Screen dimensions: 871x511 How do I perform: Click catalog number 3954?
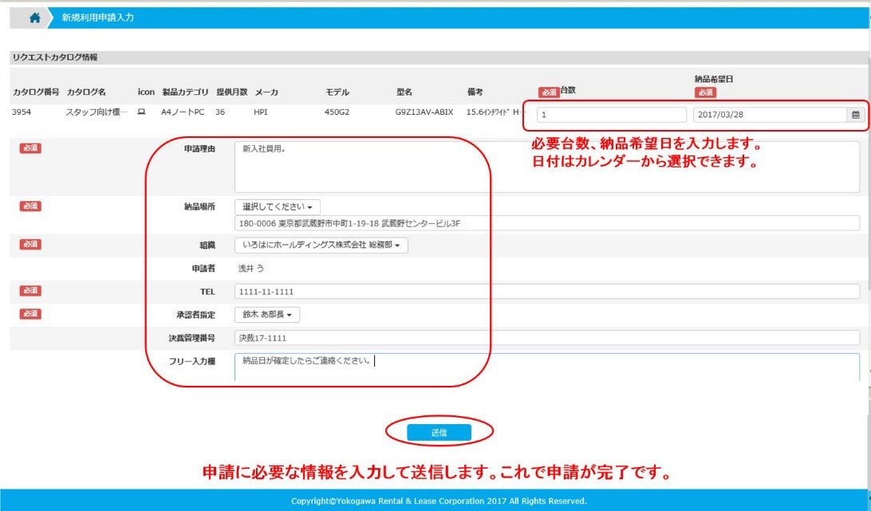coord(22,112)
